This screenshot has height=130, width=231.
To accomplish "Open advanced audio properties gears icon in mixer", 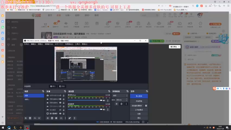I will click(70, 118).
